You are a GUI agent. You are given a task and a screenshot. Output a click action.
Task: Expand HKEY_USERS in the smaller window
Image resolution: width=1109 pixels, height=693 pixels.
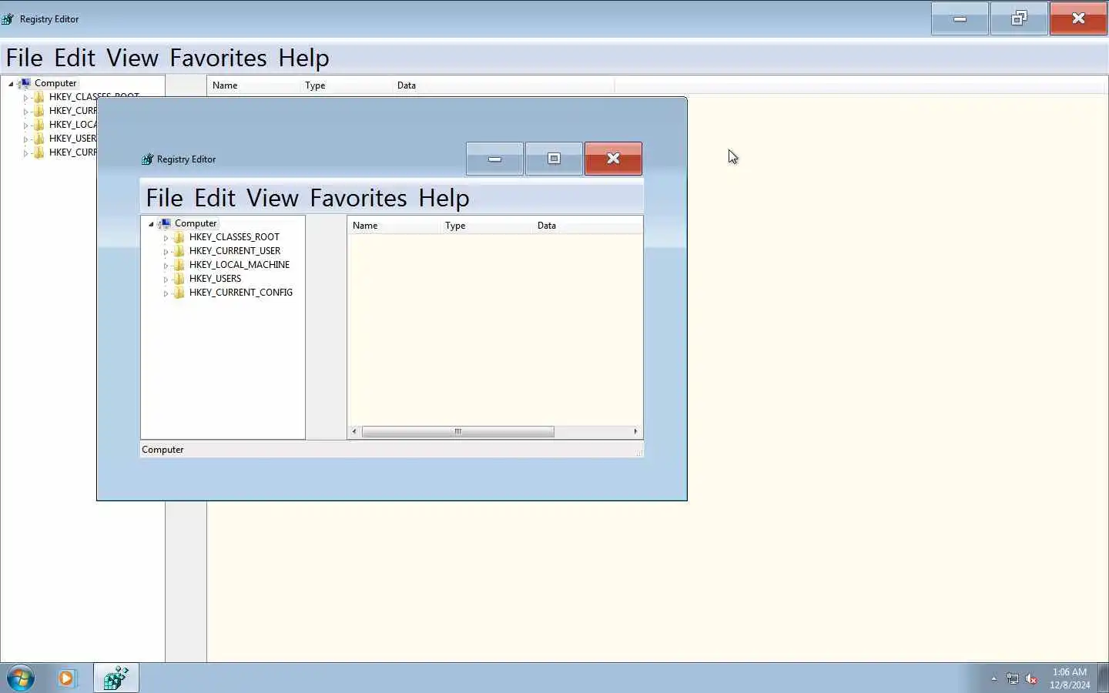coord(166,280)
